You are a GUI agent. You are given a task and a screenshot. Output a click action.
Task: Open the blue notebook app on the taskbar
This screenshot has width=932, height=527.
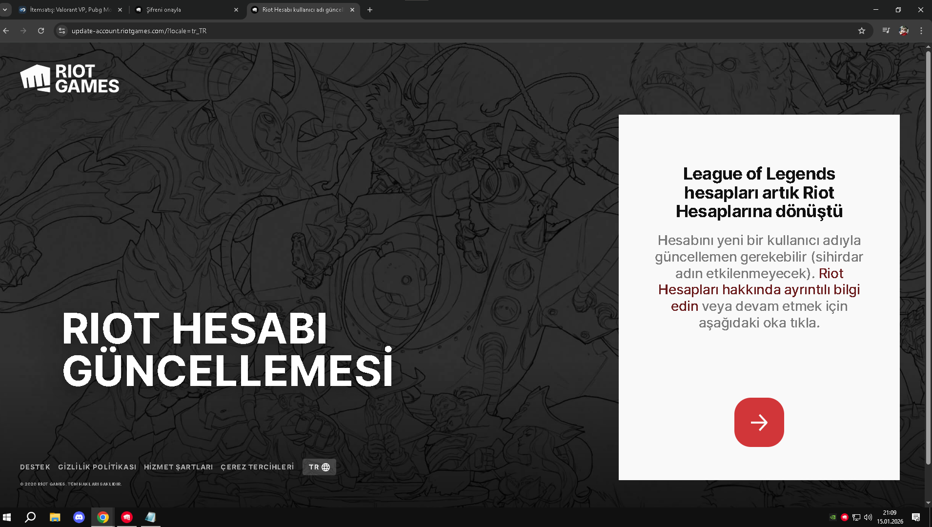tap(150, 517)
